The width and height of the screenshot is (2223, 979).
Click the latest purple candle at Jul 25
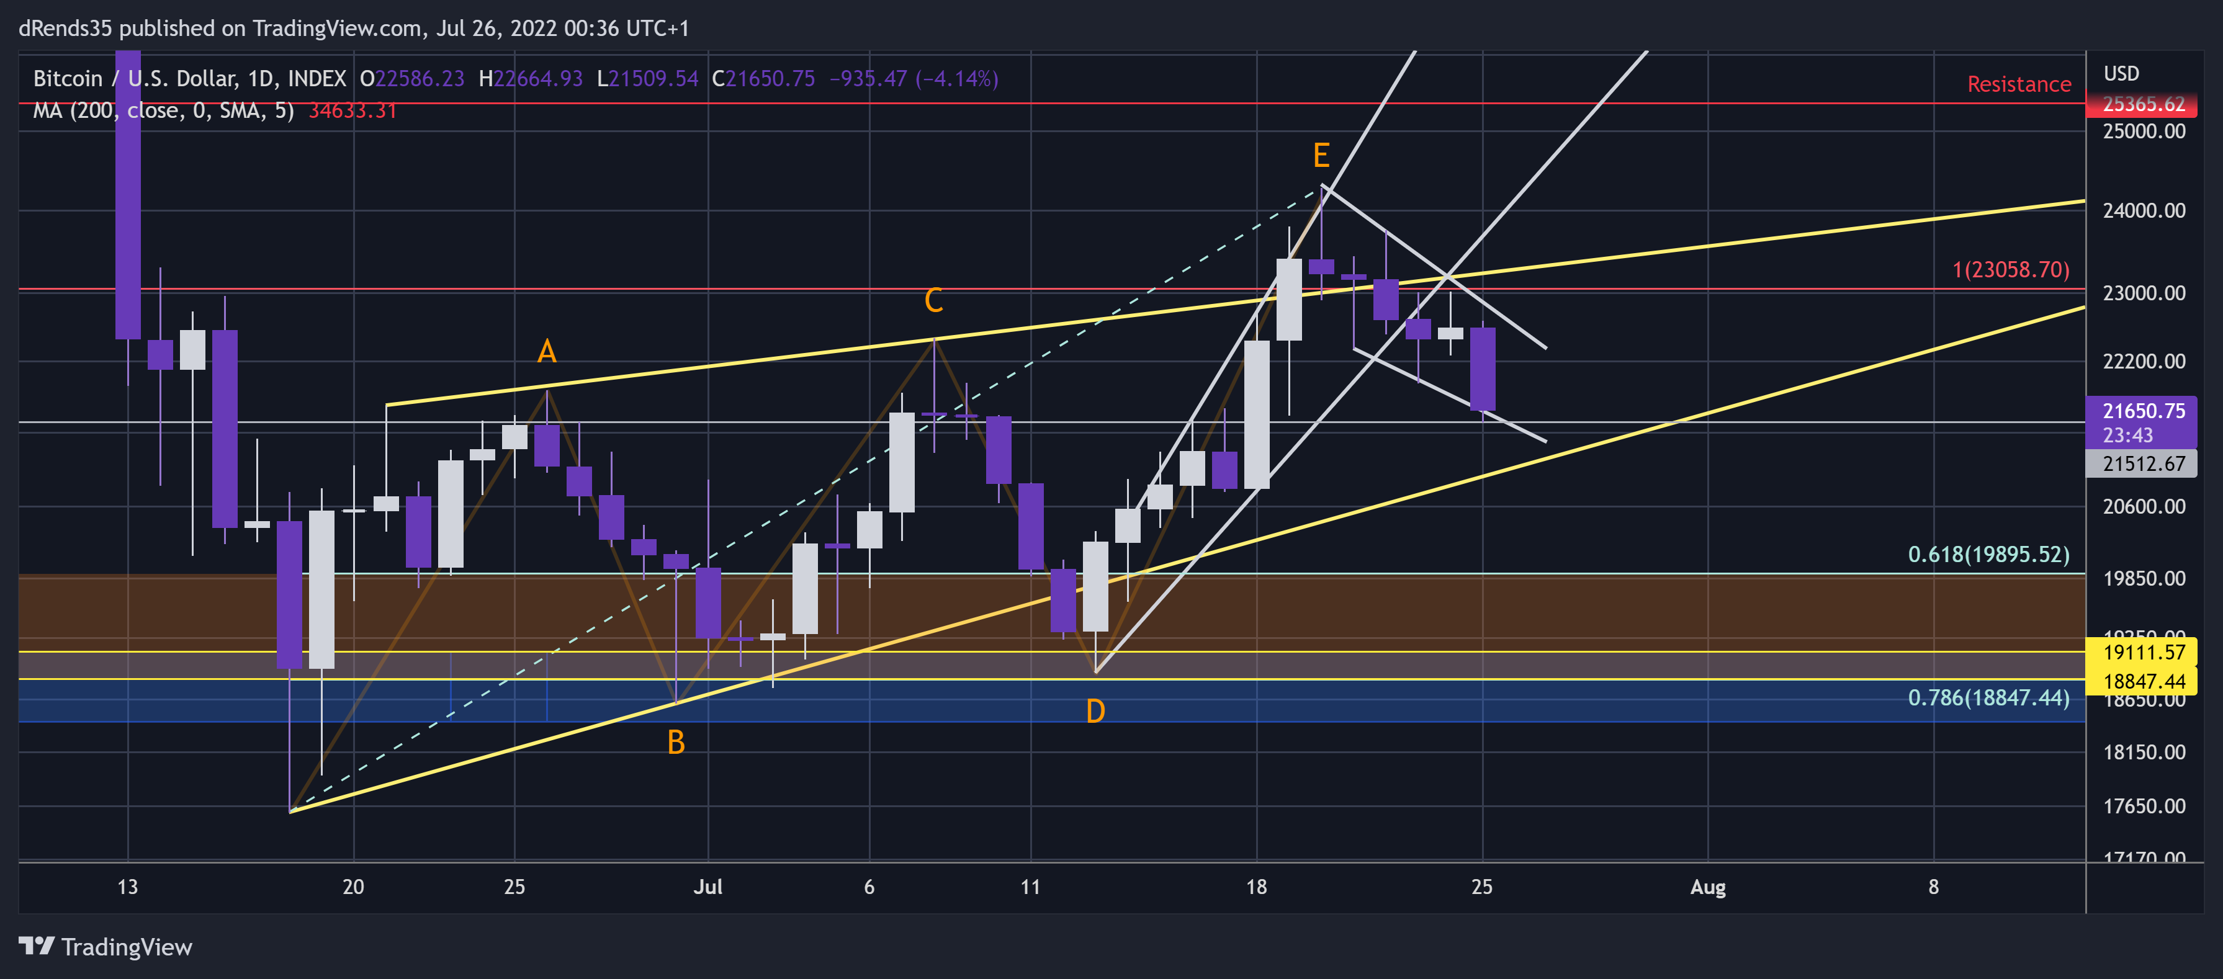pos(1483,369)
